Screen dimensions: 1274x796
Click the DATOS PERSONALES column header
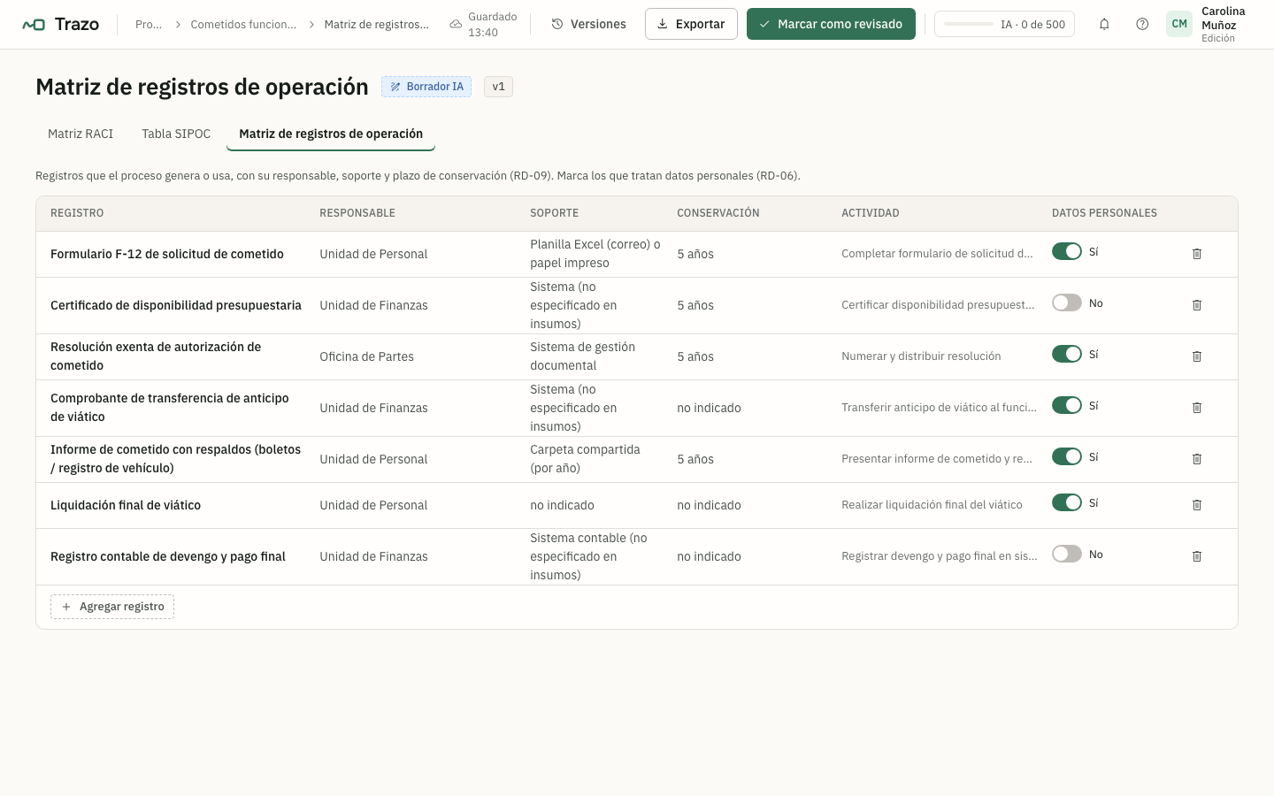coord(1104,213)
